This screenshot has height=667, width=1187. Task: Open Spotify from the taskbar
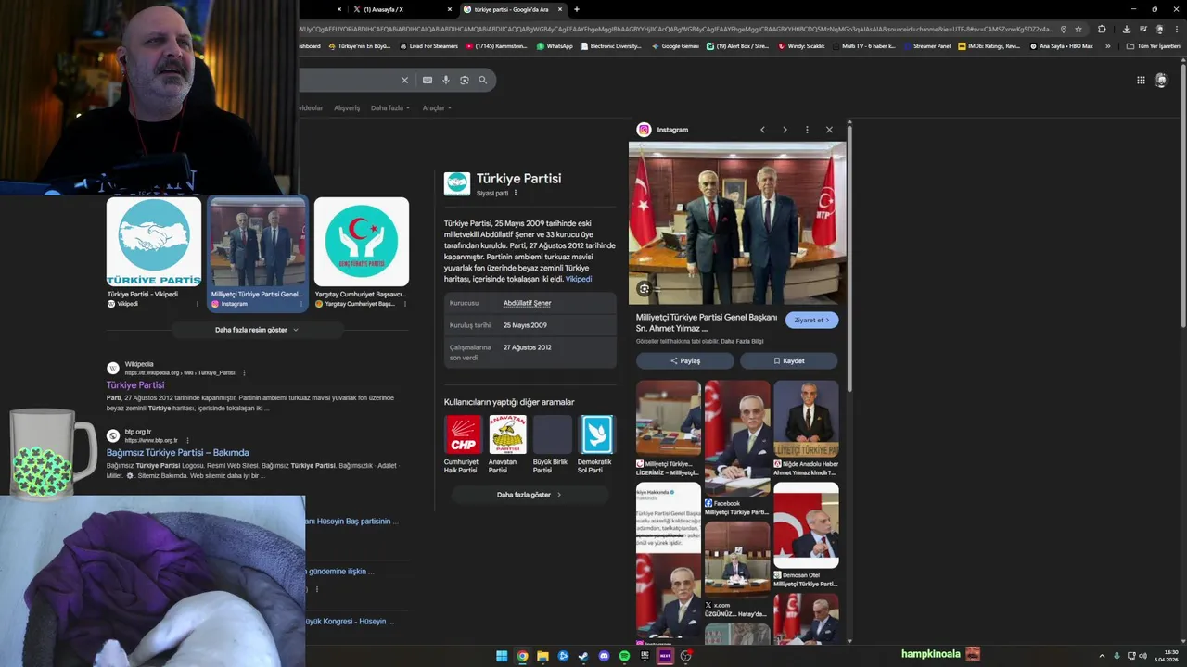pos(624,656)
